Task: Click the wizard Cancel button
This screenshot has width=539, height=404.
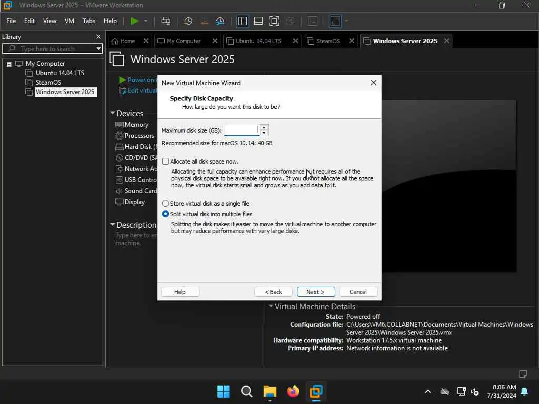Action: [x=358, y=291]
